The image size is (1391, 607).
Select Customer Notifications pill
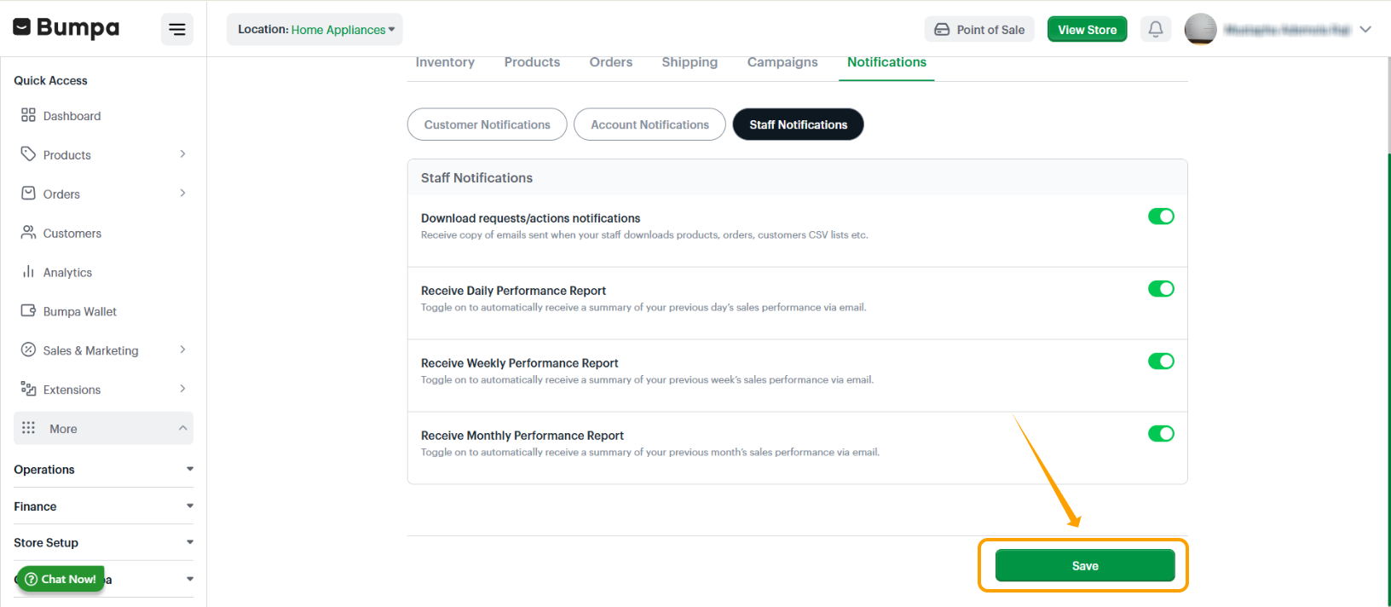tap(487, 124)
